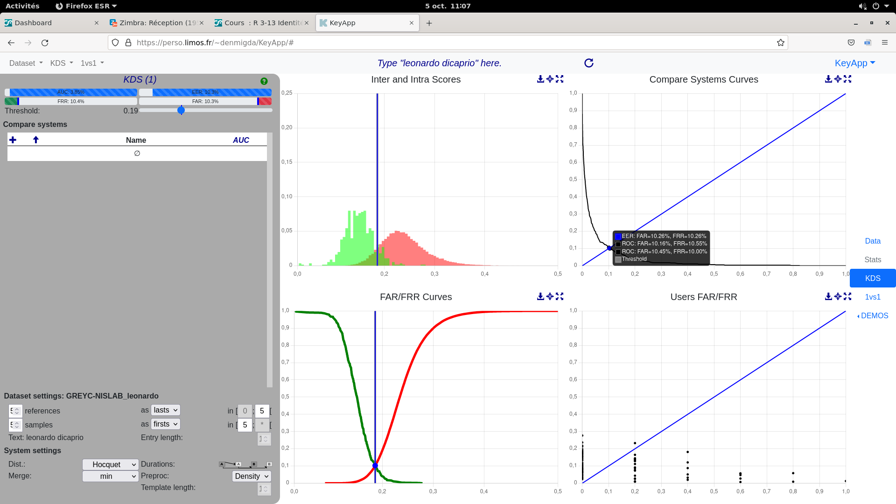This screenshot has width=896, height=504.
Task: Upload a system with the up-arrow icon
Action: [35, 140]
